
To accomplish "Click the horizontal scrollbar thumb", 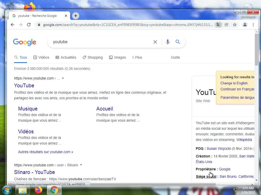I will [153, 184].
